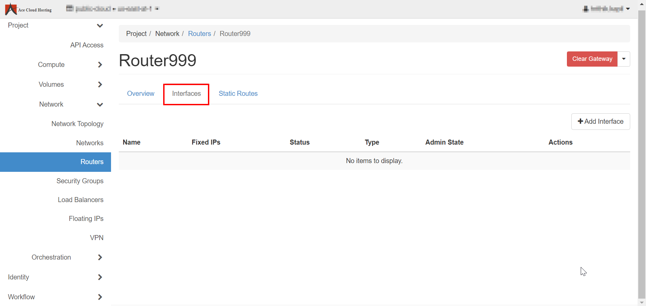Open Network Topology in the sidebar
646x306 pixels.
tap(77, 124)
